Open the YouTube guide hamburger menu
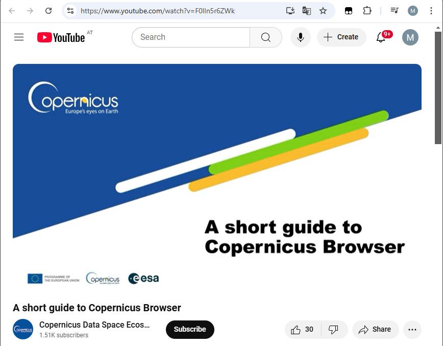This screenshot has height=346, width=443. tap(19, 37)
